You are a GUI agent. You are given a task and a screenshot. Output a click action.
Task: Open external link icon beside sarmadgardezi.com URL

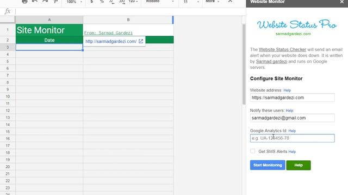point(141,41)
